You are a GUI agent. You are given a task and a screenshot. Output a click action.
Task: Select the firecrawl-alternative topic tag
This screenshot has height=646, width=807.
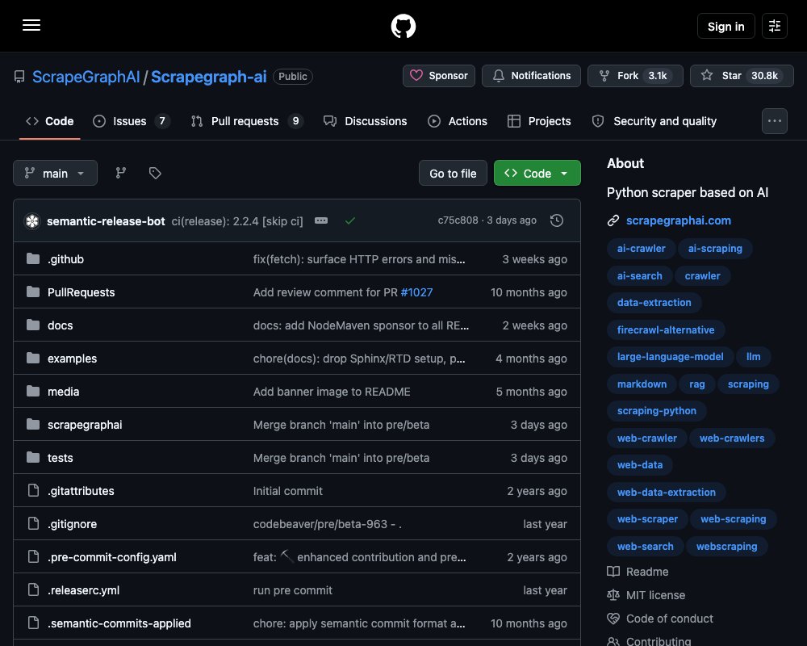click(x=666, y=329)
